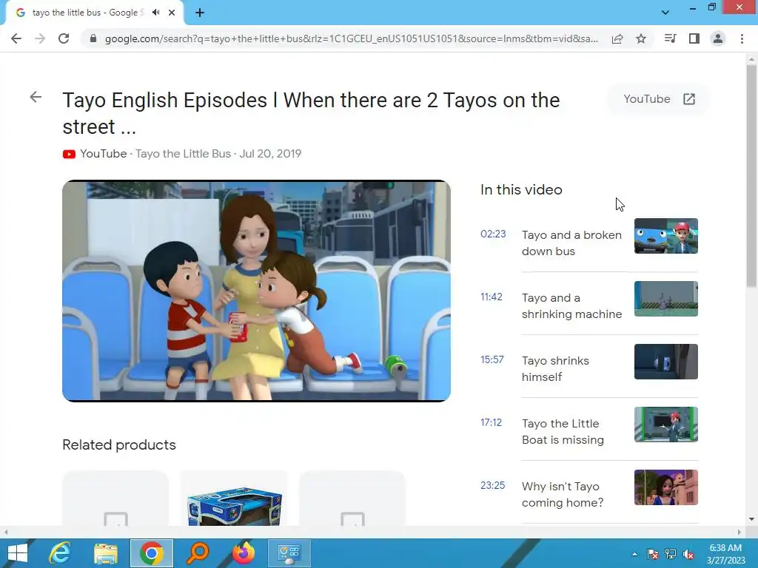The width and height of the screenshot is (758, 568).
Task: Select 'Tayo and a shrinking machine' chapter
Action: tap(571, 305)
